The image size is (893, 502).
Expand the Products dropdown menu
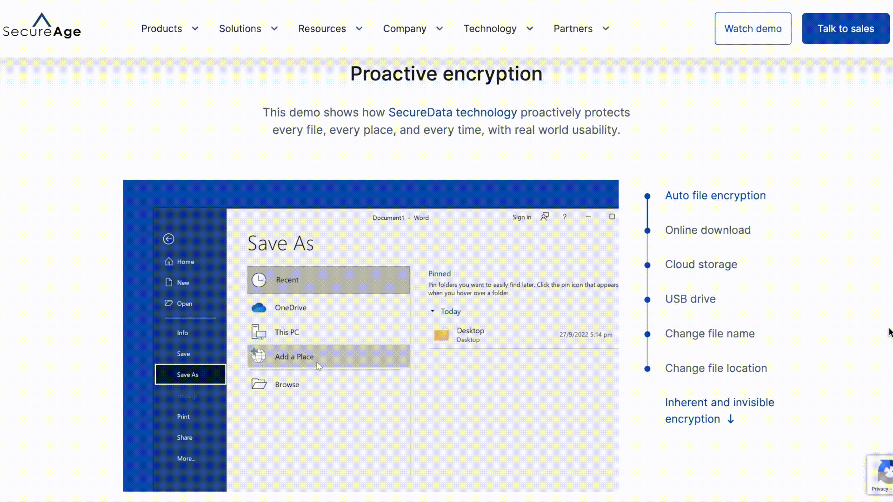[x=195, y=29]
